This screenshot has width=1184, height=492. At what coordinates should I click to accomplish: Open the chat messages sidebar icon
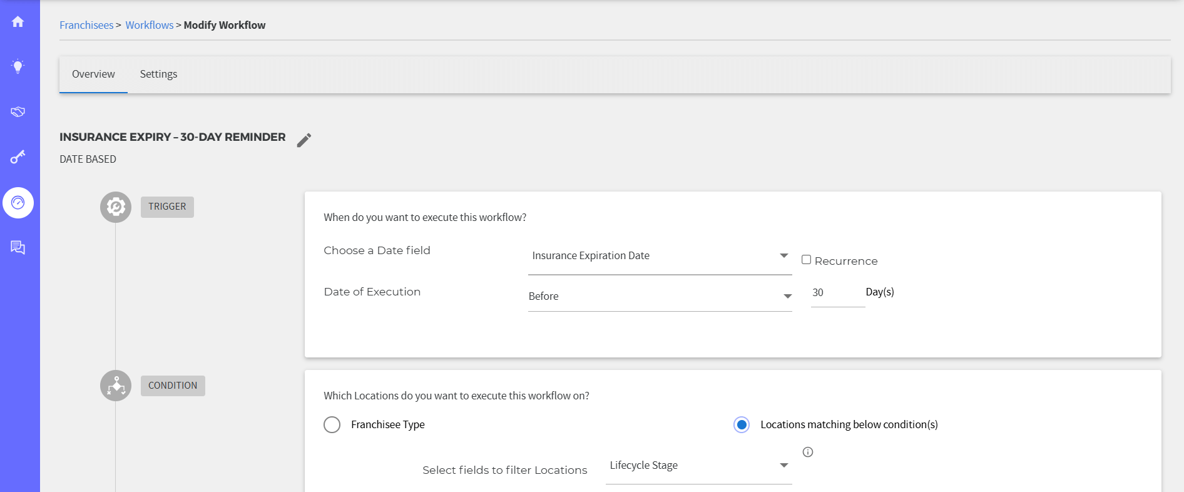click(18, 248)
